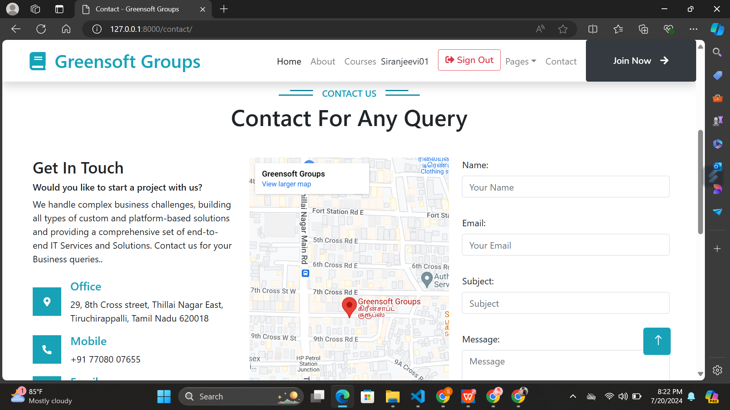Open Copilot icon in toolbar
Screen dimensions: 730x410
(x=717, y=29)
